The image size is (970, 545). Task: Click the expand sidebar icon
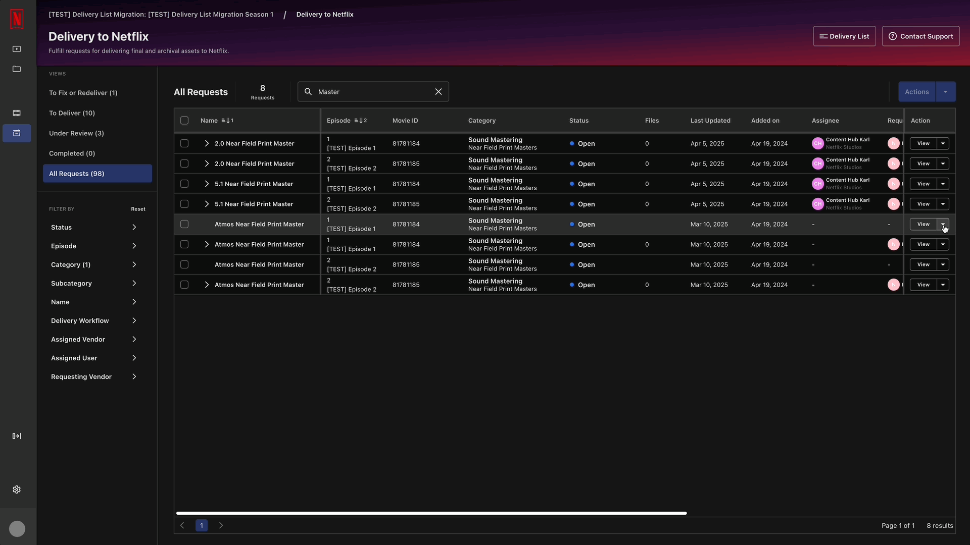coord(17,436)
